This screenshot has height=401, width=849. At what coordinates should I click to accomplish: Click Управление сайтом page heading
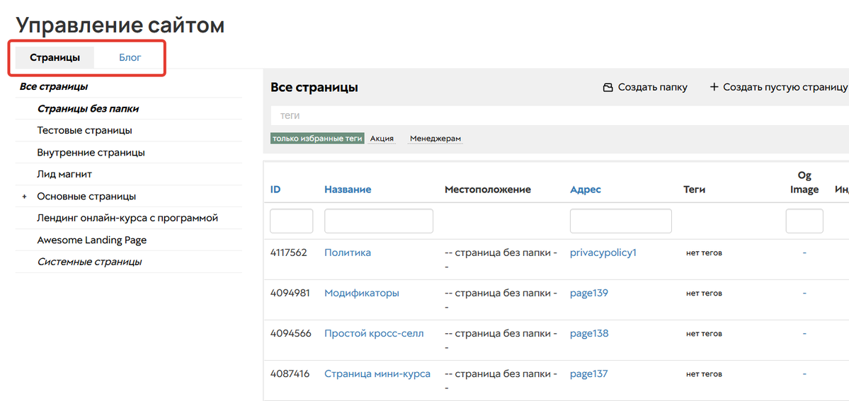(120, 25)
